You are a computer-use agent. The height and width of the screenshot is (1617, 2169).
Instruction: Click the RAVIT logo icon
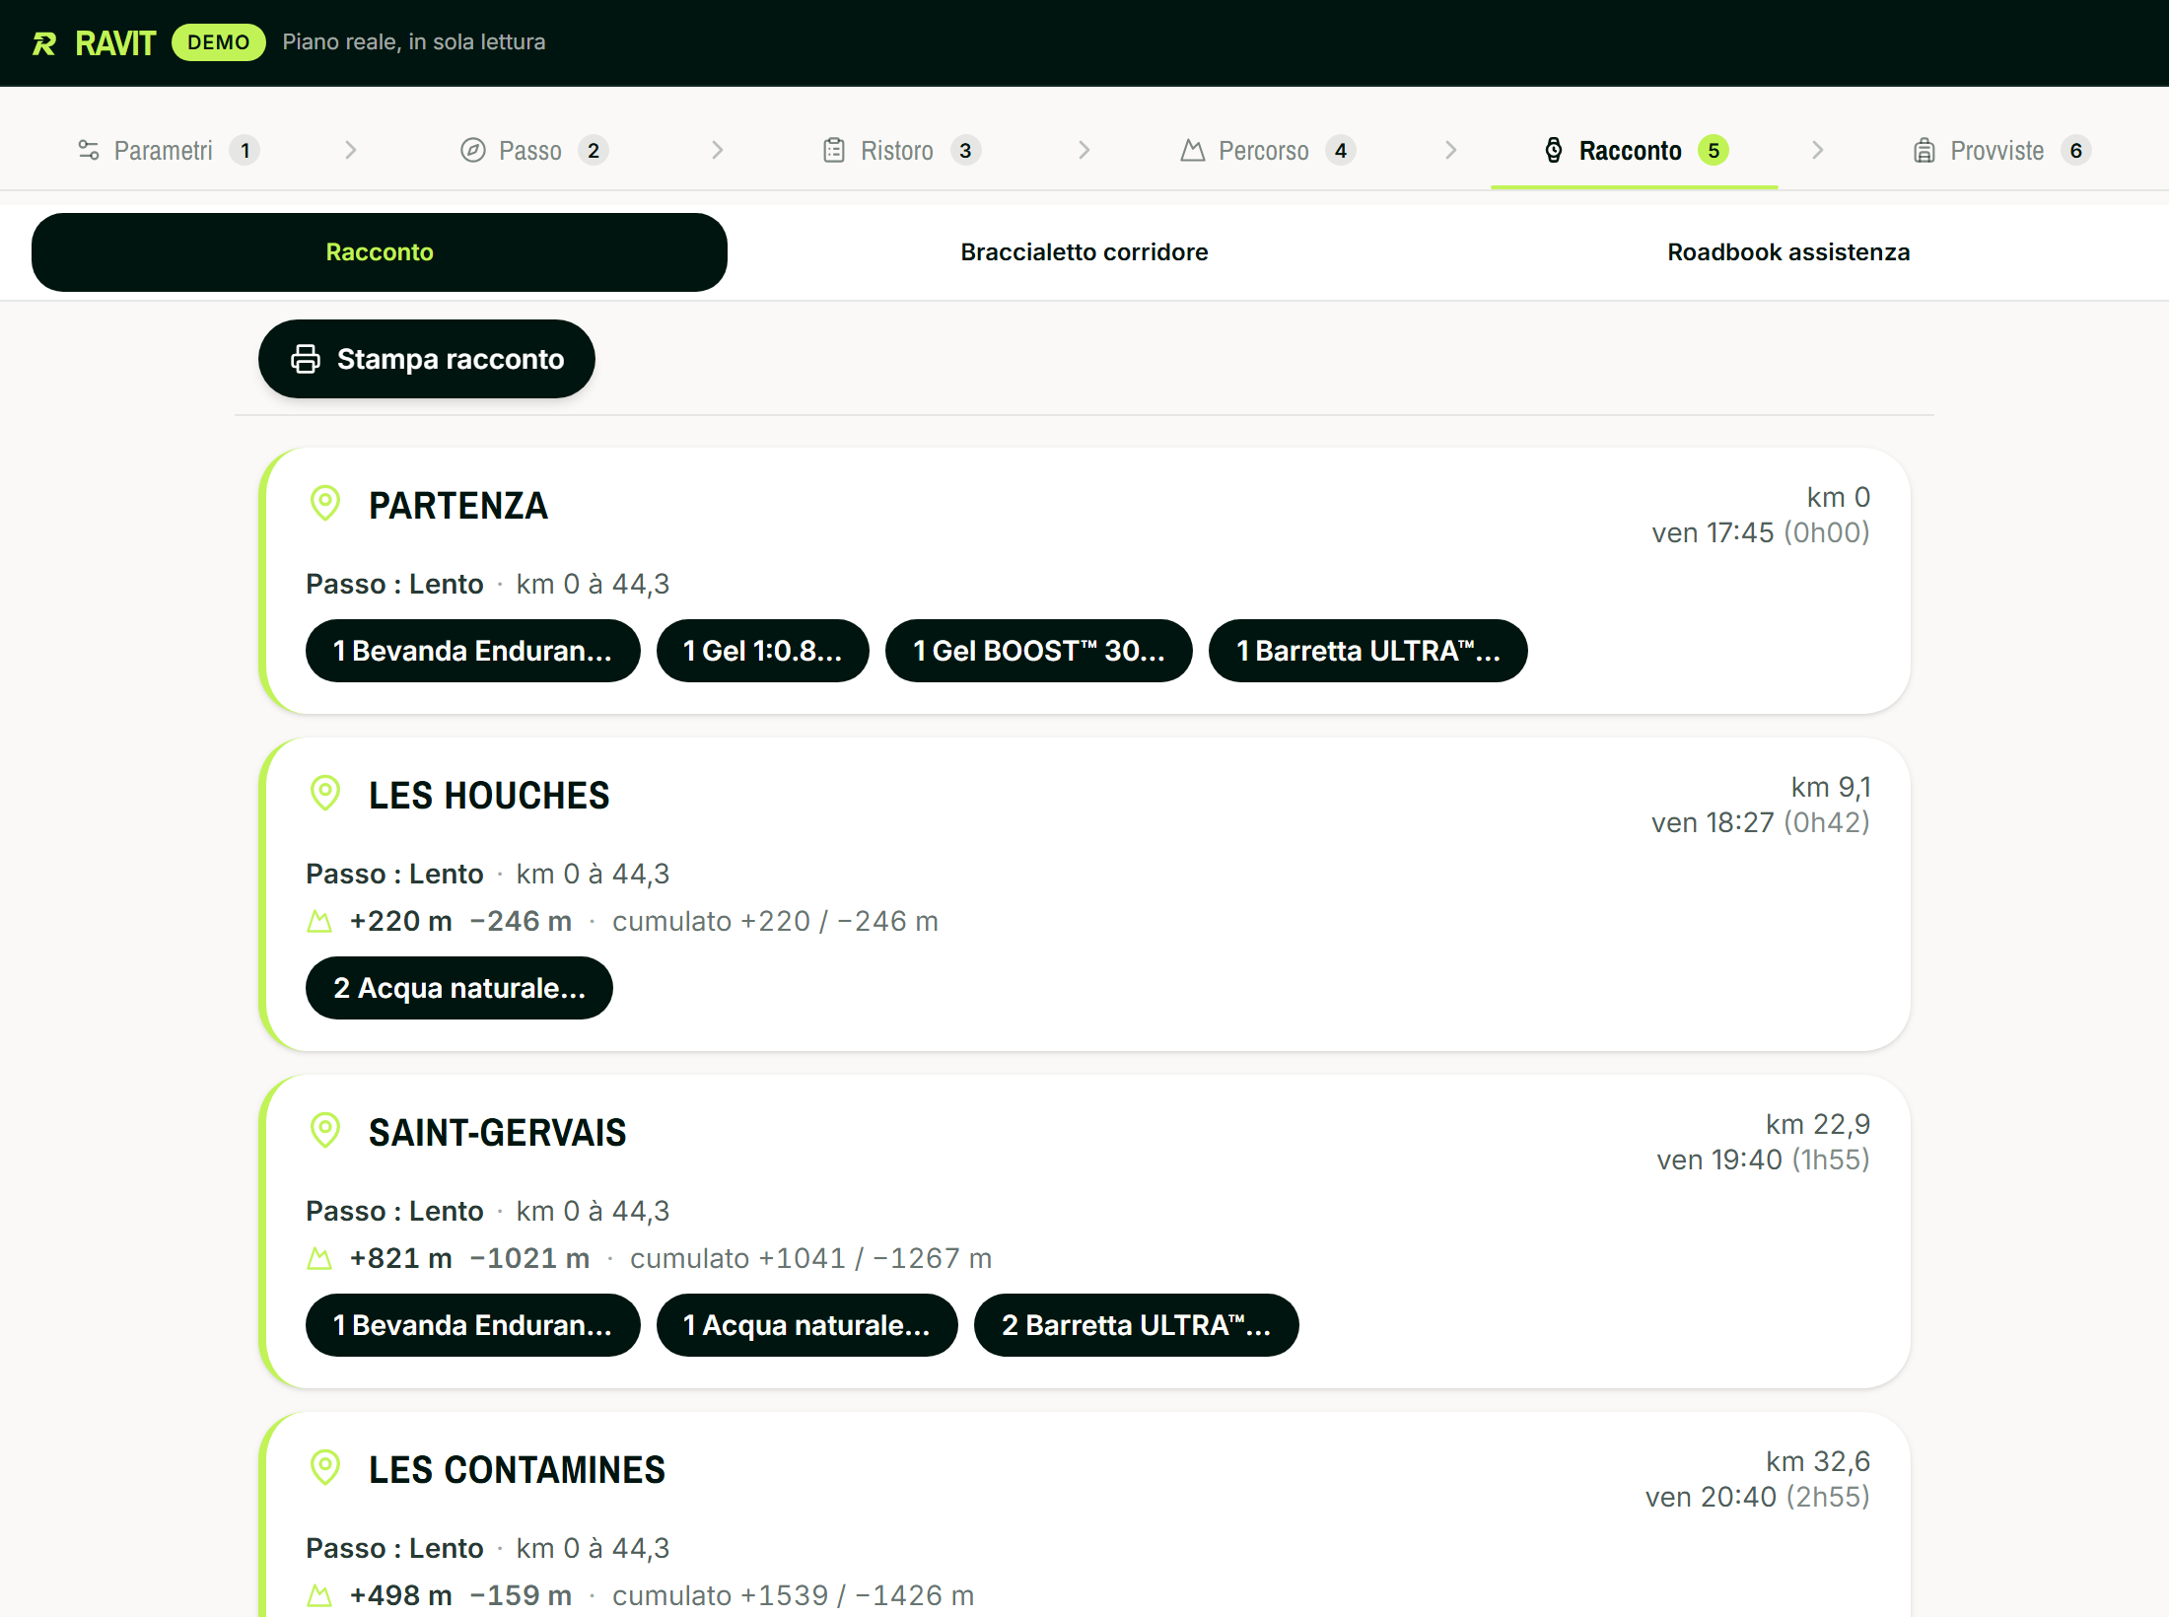click(x=44, y=43)
